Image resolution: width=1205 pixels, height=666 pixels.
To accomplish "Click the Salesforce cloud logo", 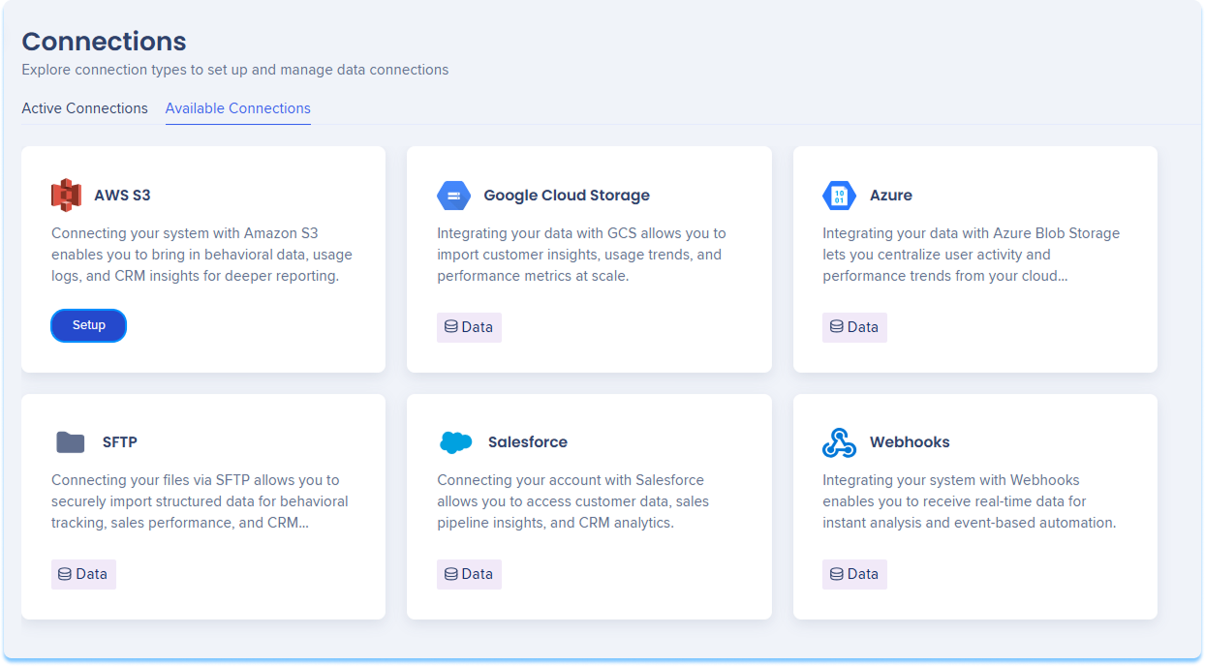I will click(x=456, y=442).
